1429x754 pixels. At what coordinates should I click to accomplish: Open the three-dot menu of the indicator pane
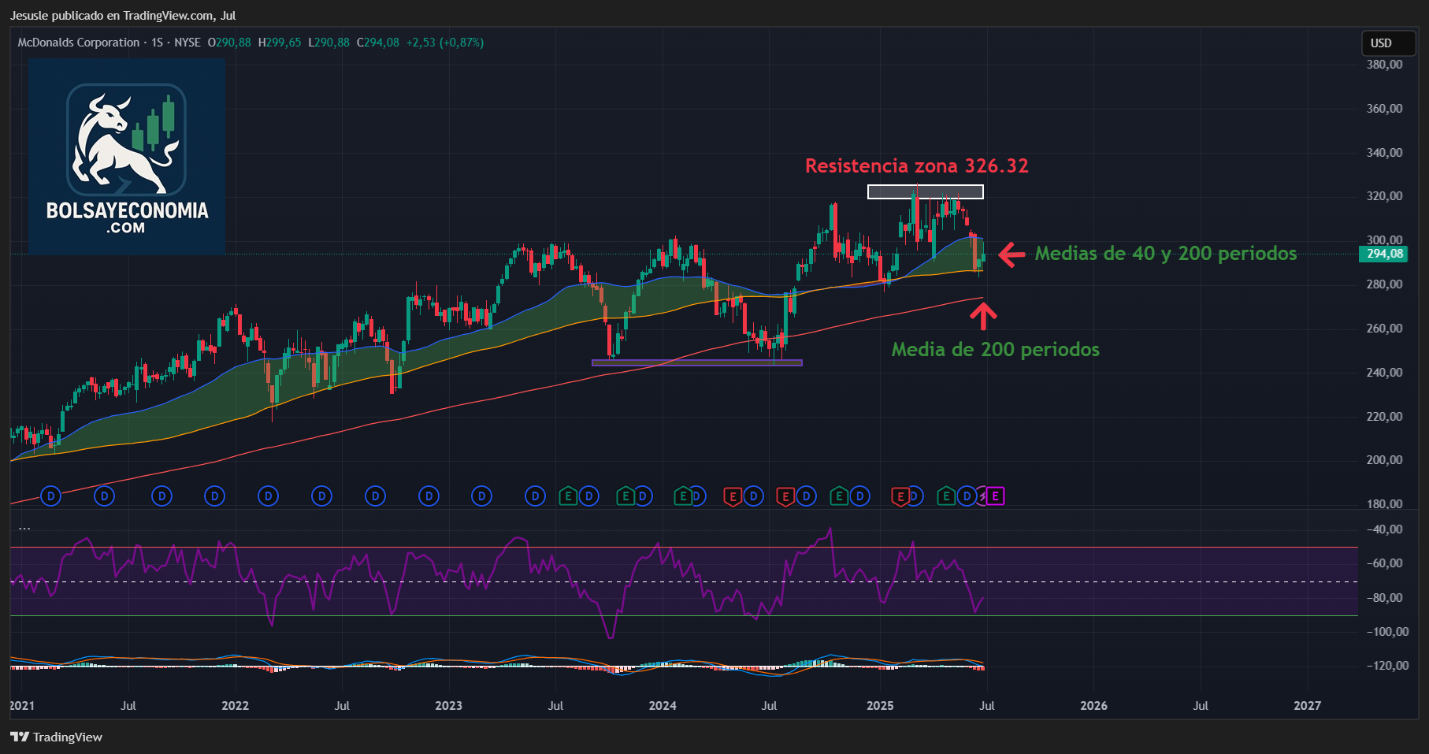coord(24,528)
